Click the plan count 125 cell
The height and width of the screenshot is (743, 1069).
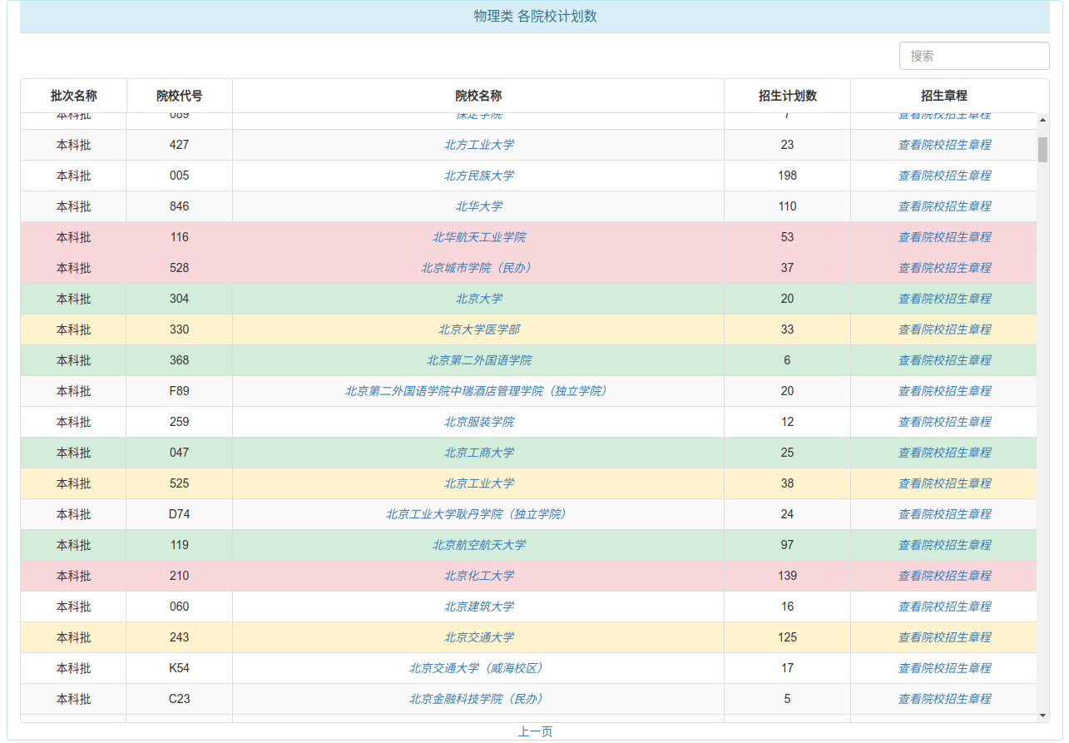click(788, 637)
